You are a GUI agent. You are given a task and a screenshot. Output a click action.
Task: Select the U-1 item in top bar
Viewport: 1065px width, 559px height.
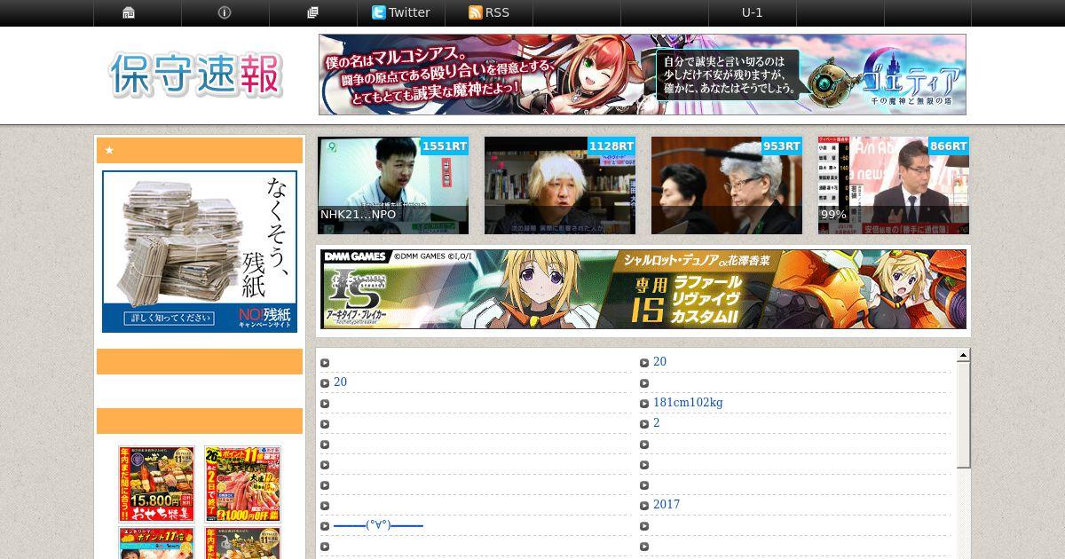pos(752,12)
